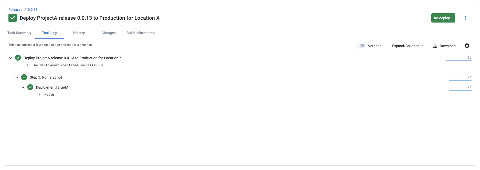480x170 pixels.
Task: Follow the Releases breadcrumb link
Action: (x=15, y=9)
